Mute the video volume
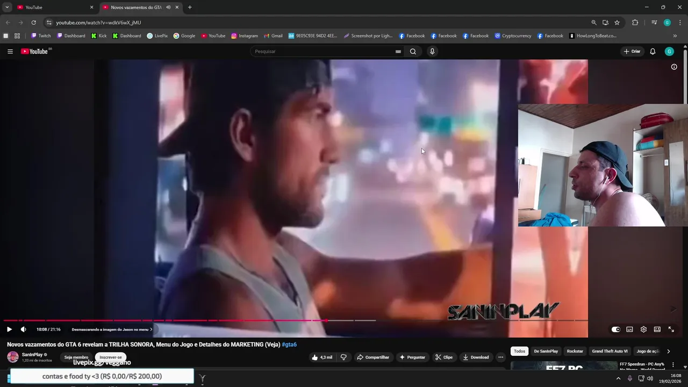688x387 pixels. [24, 329]
